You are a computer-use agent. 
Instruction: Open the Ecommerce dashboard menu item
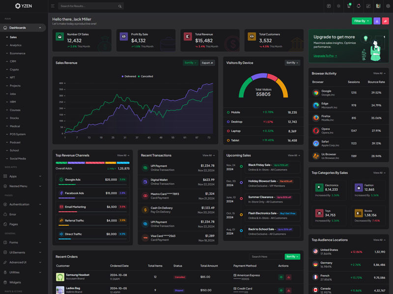[x=17, y=53]
